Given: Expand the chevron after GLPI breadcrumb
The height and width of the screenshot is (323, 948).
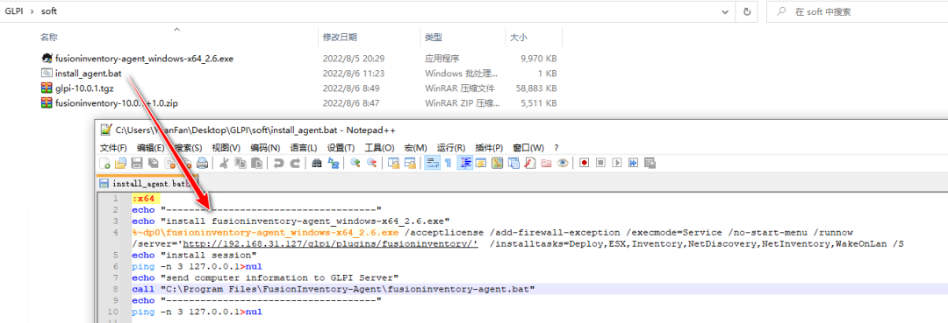Looking at the screenshot, I should (x=32, y=11).
